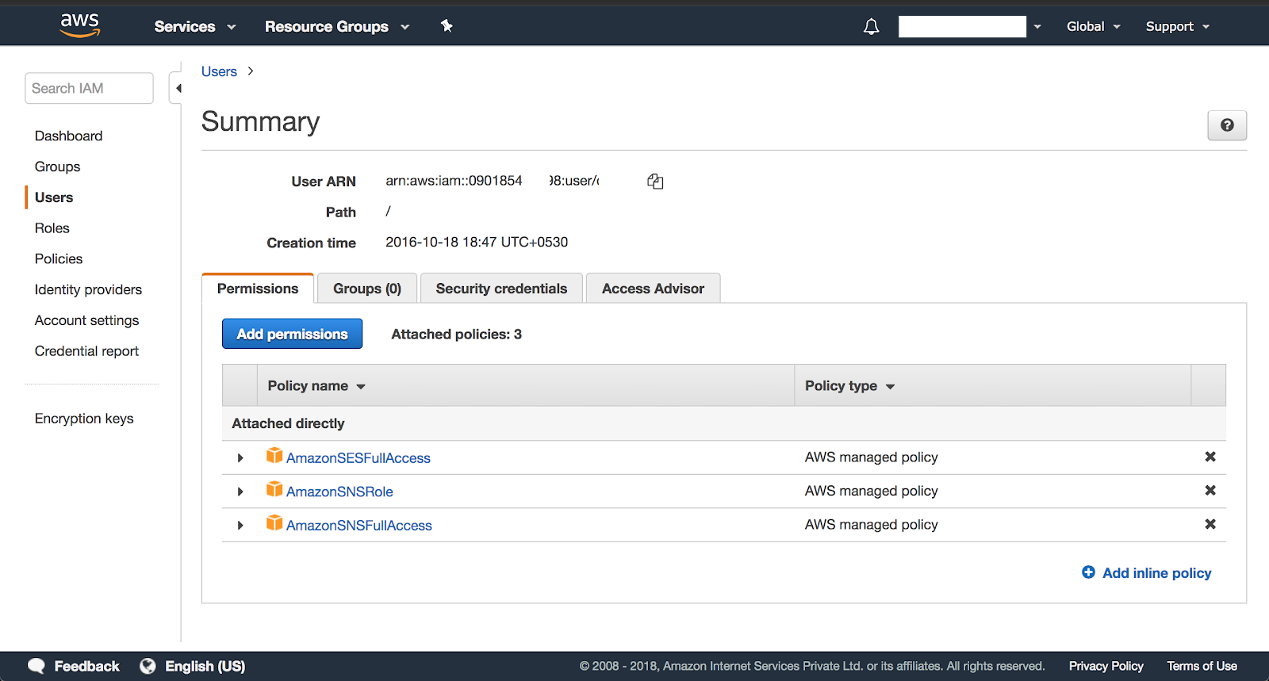This screenshot has width=1269, height=681.
Task: Click the Feedback link in footer
Action: coord(86,667)
